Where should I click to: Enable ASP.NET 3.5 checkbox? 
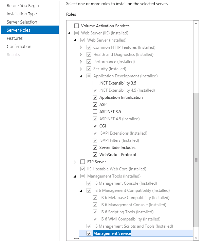[95, 112]
